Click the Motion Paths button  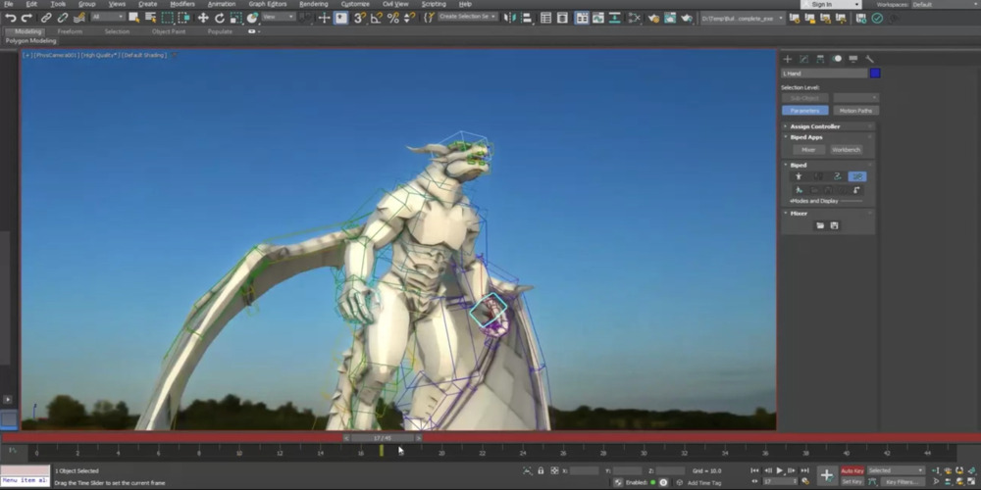click(x=855, y=111)
